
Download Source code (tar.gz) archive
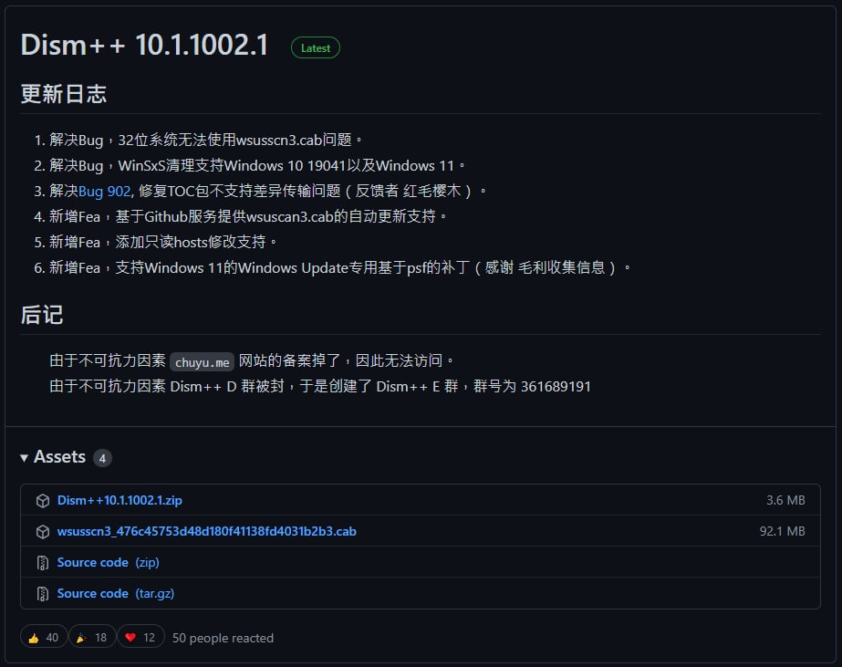115,594
